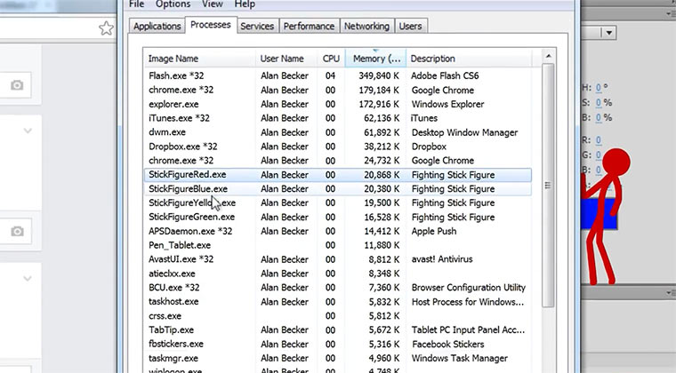Open the dropdown in Flash color panel
Image resolution: width=676 pixels, height=373 pixels.
tap(608, 33)
